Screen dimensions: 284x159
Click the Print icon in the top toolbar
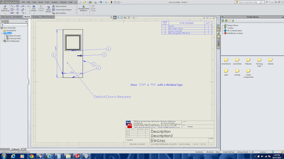coord(95,2)
